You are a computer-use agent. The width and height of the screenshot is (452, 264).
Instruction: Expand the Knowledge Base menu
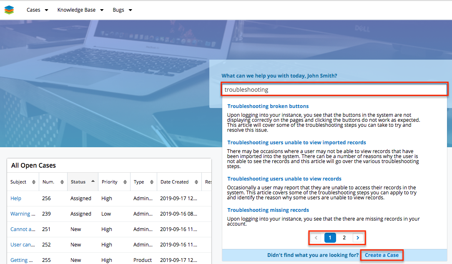tap(80, 10)
